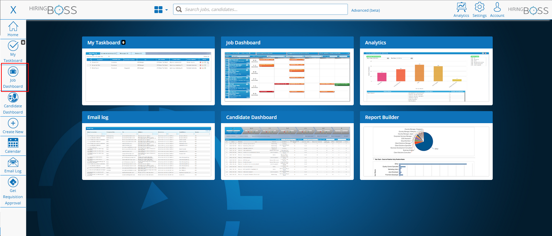The image size is (552, 236).
Task: Click the HiringBoss logo at top right
Action: (x=528, y=10)
